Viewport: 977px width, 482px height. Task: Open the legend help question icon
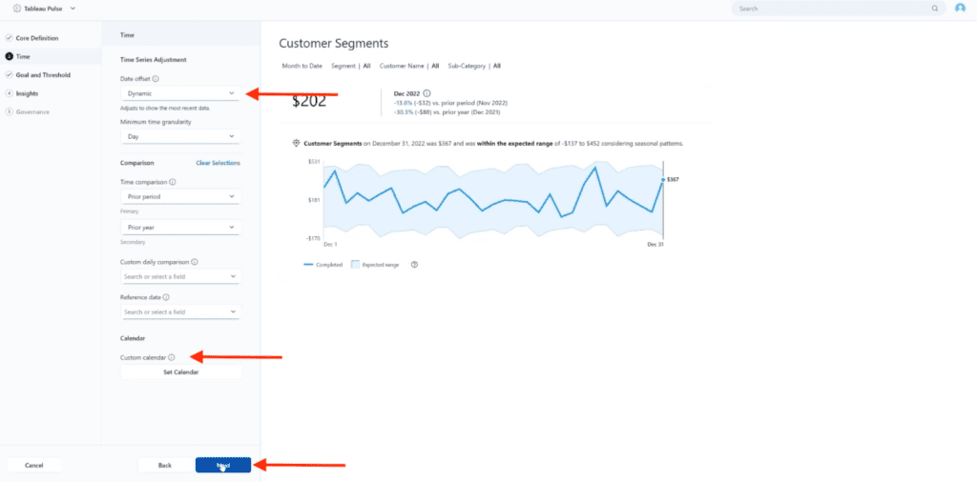(414, 264)
